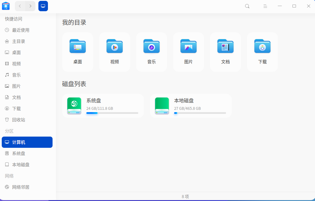Select 音乐 in the sidebar

27,75
